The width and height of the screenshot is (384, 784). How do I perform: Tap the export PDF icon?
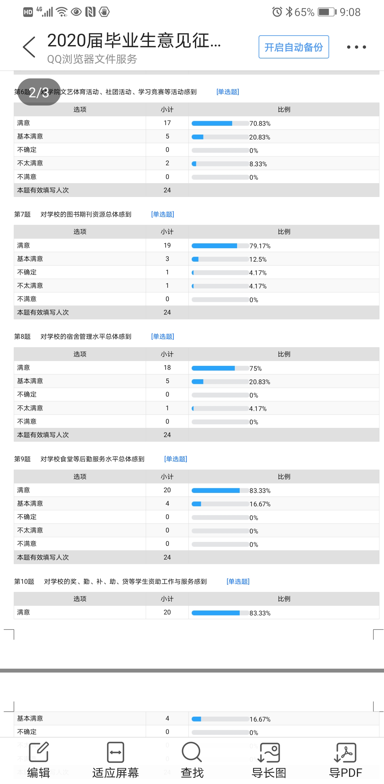coord(345,752)
